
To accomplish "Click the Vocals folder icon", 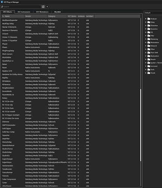I will (149, 73).
